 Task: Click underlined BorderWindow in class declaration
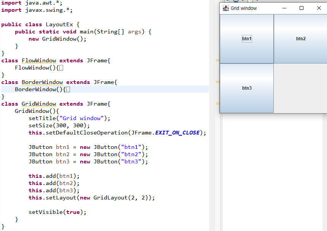click(42, 82)
